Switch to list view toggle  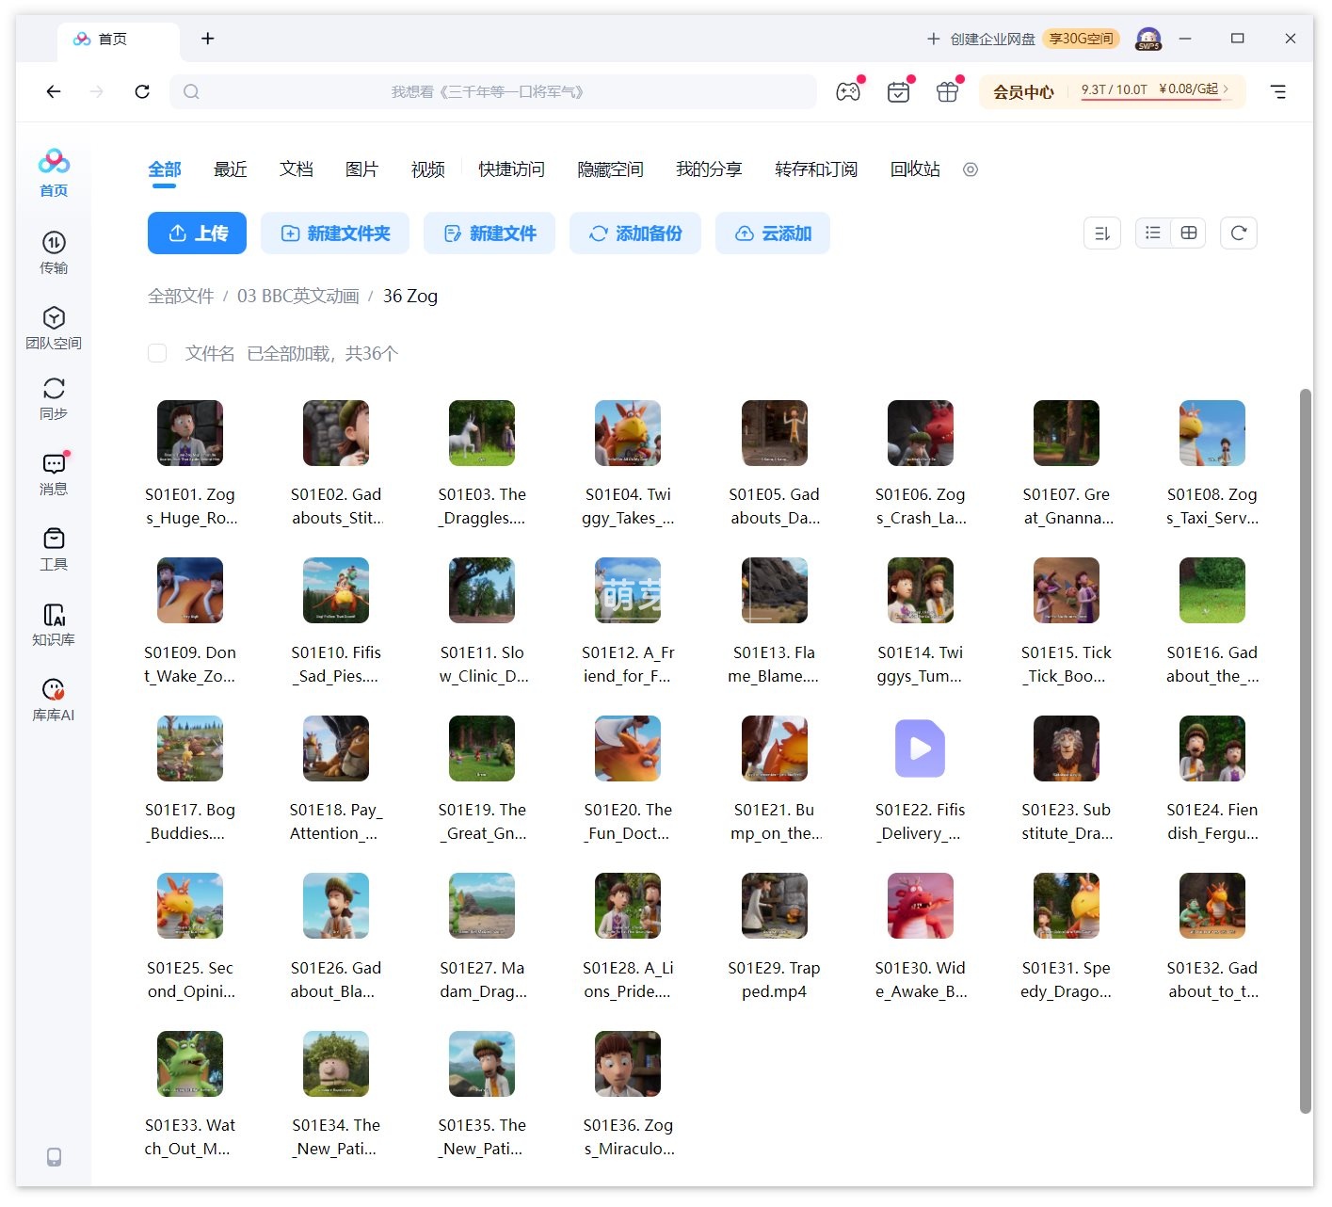[1153, 233]
